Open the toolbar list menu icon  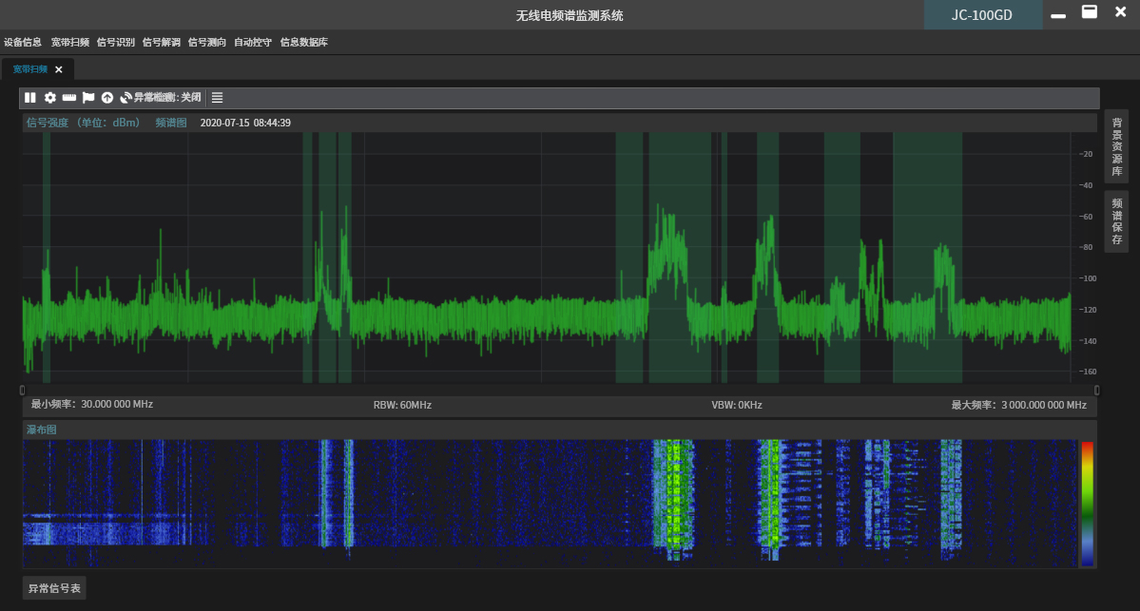click(x=217, y=98)
